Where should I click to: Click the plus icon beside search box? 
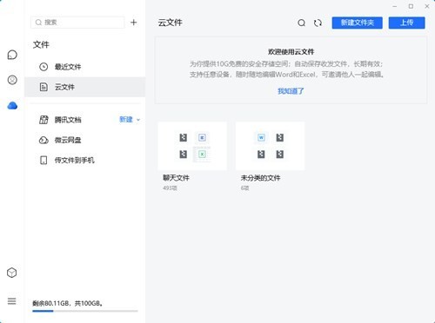pos(133,23)
